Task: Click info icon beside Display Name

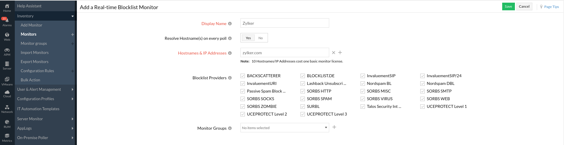Action: point(230,24)
